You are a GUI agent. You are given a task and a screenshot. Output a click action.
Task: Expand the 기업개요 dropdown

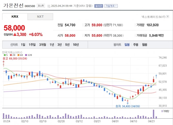tap(111, 5)
